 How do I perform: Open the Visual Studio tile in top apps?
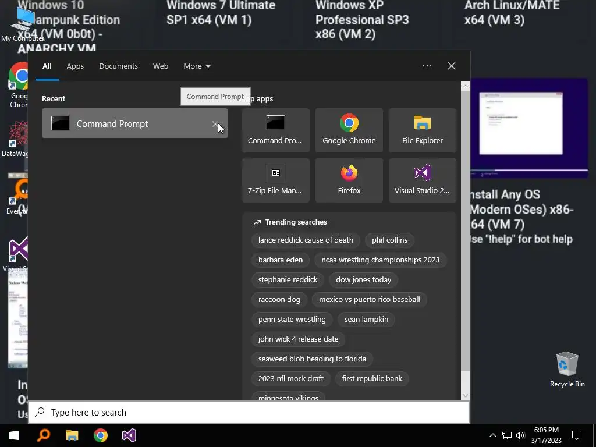coord(423,180)
